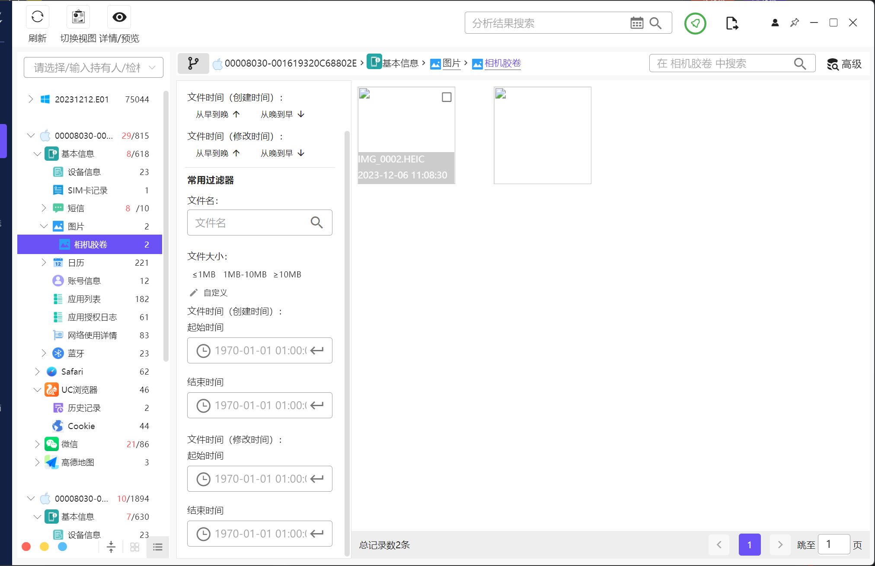The height and width of the screenshot is (566, 875).
Task: Click the branch tree icon in breadcrumb
Action: [x=193, y=64]
